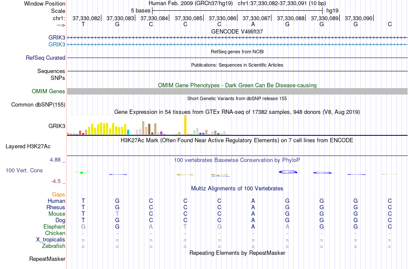Click the X_tropicalis species label
The height and width of the screenshot is (269, 408).
click(x=51, y=240)
